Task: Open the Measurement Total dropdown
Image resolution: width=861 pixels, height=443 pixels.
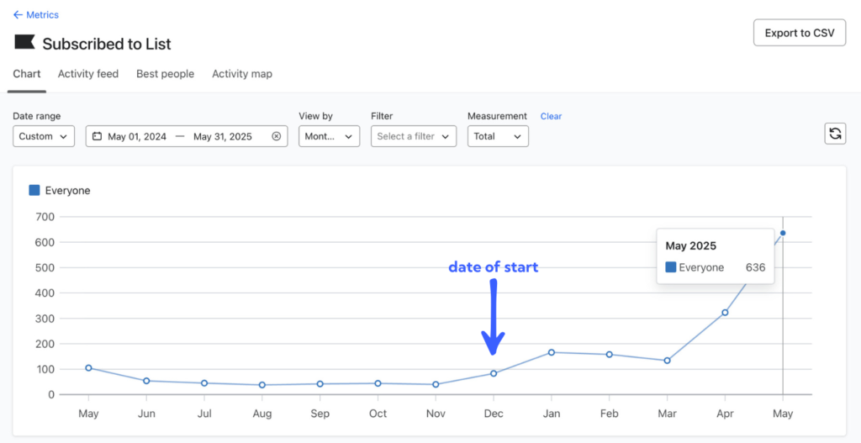Action: (498, 136)
